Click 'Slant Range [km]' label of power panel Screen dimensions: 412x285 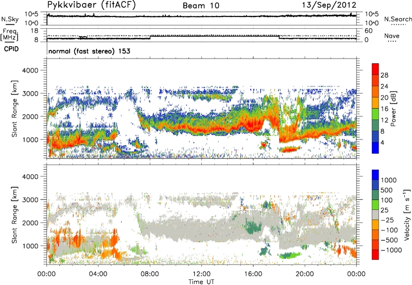pyautogui.click(x=14, y=109)
